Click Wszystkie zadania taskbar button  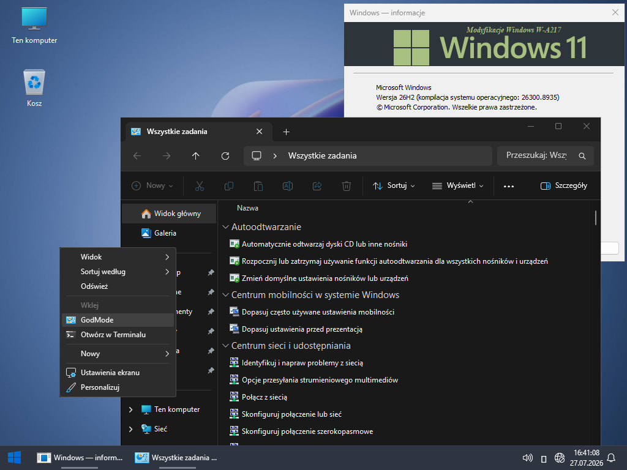click(176, 458)
